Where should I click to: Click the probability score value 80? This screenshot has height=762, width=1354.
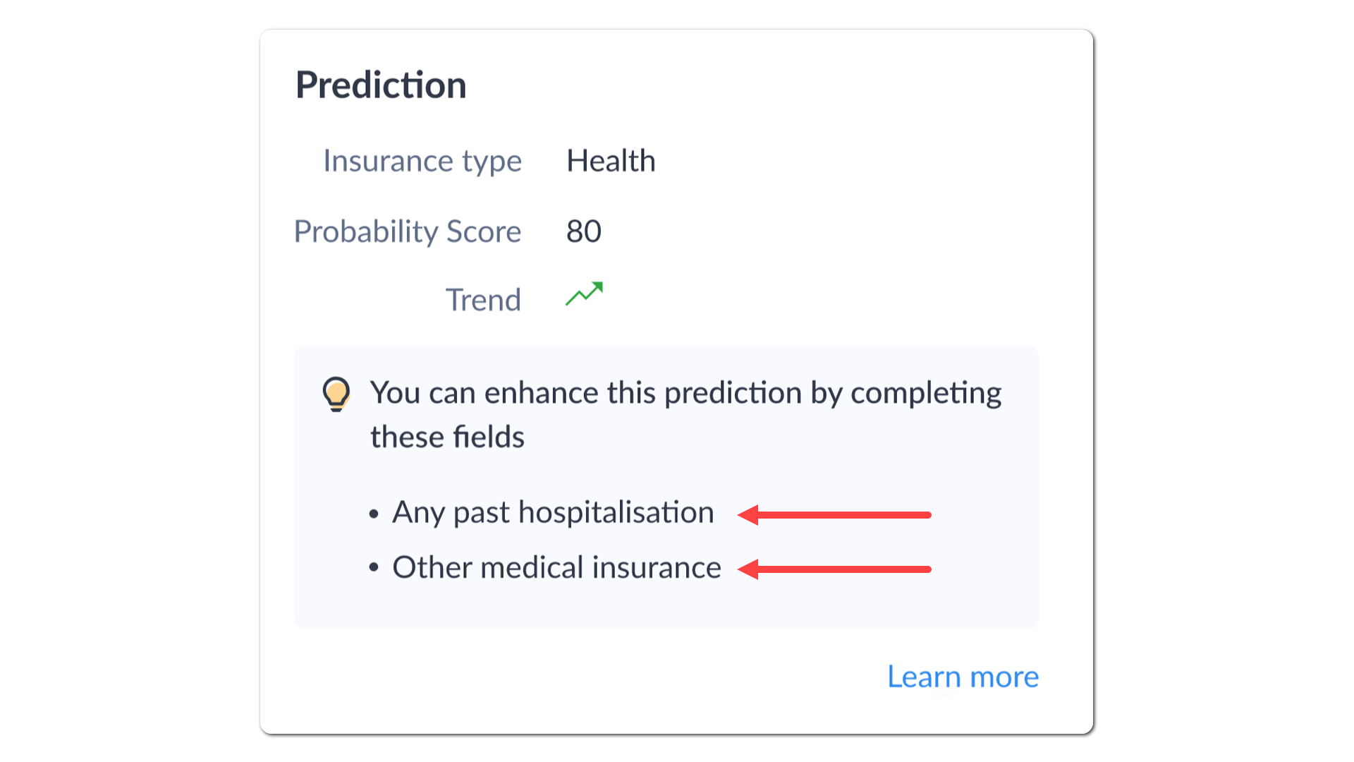584,231
